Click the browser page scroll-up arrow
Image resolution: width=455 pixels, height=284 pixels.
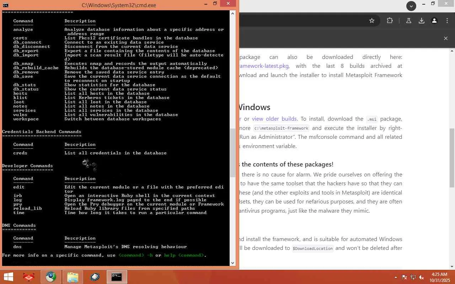pyautogui.click(x=452, y=51)
